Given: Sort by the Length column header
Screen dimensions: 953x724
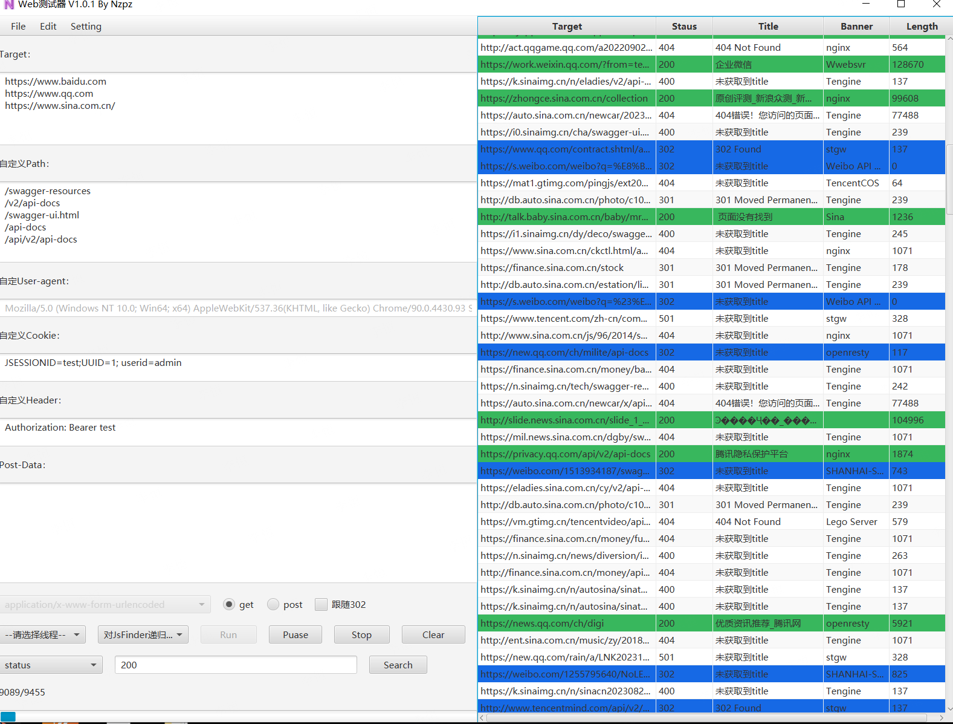Looking at the screenshot, I should (922, 26).
